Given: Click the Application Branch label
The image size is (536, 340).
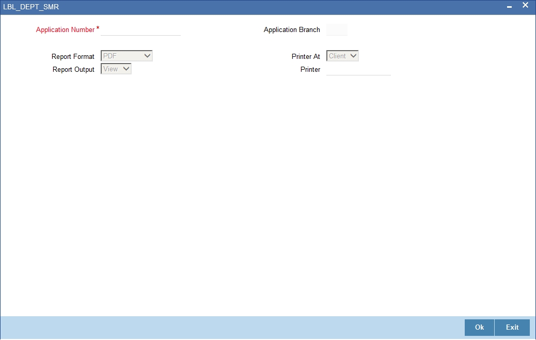Looking at the screenshot, I should [x=292, y=30].
